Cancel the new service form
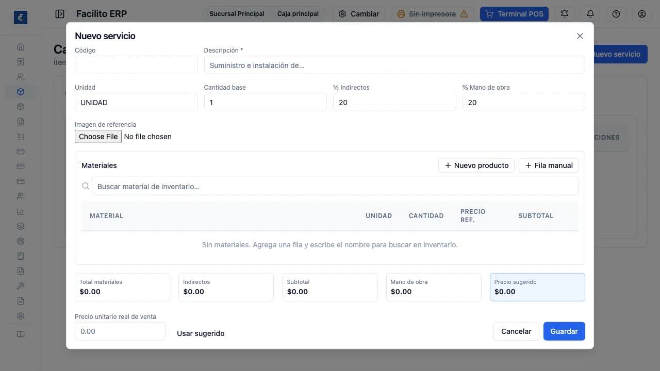 [x=516, y=331]
